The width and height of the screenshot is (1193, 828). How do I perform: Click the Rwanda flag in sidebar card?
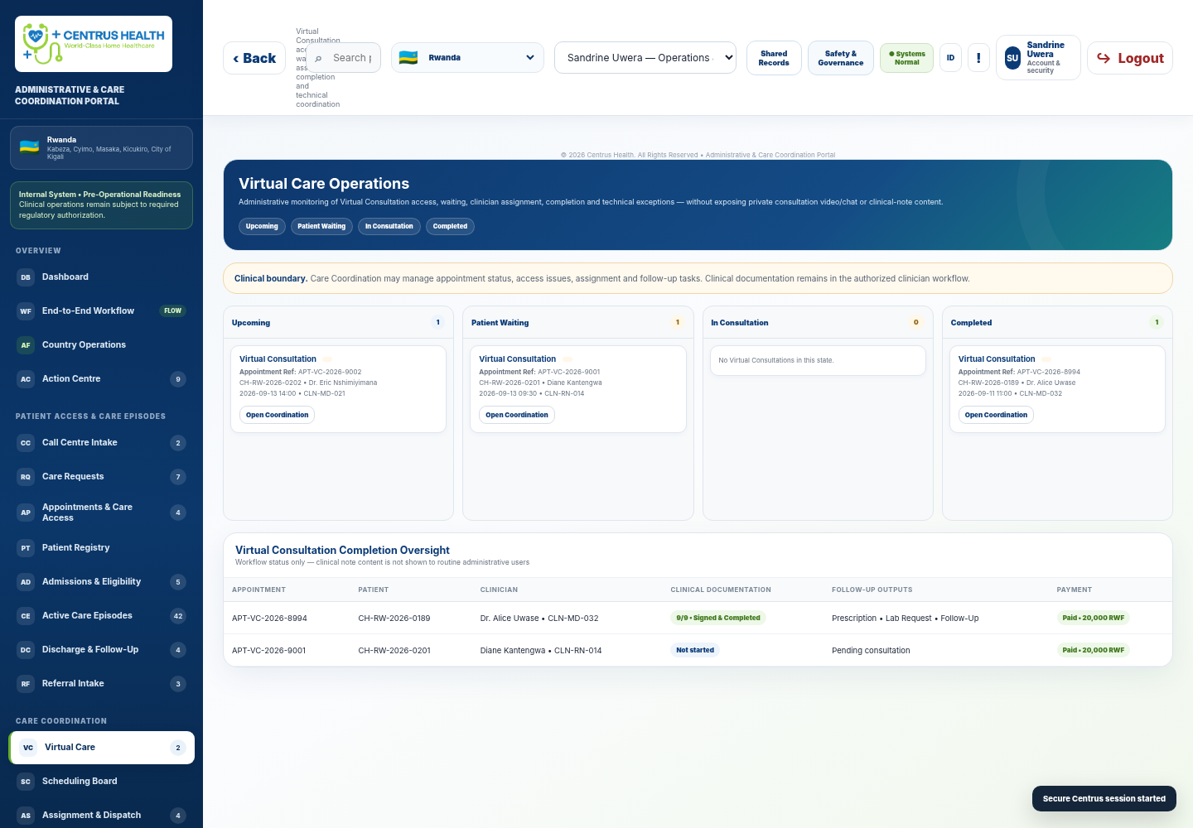coord(30,147)
